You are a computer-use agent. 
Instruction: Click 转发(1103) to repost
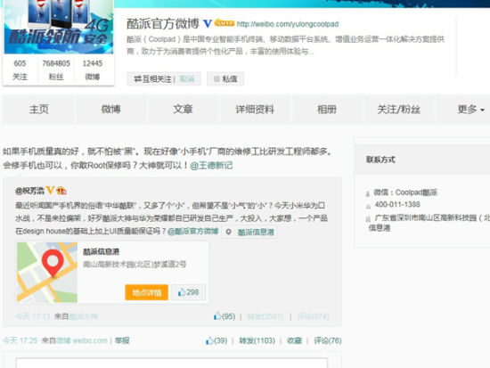coord(257,340)
